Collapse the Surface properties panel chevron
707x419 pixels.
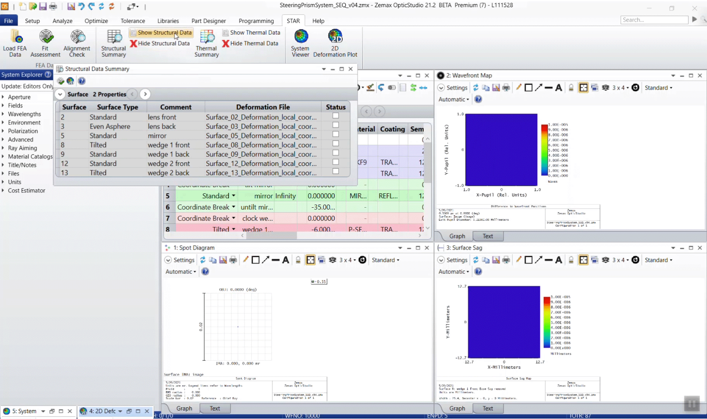[60, 94]
